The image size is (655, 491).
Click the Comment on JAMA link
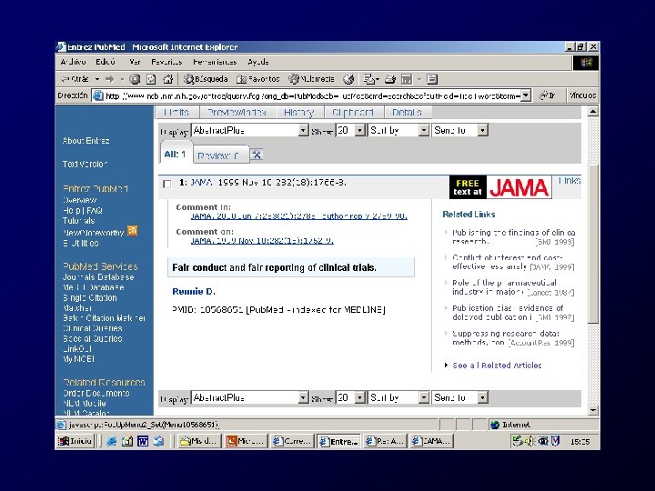tap(262, 240)
